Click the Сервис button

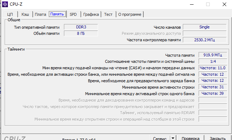point(160,138)
